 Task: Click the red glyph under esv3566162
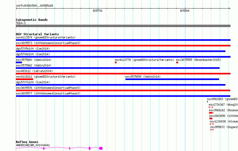211,113
